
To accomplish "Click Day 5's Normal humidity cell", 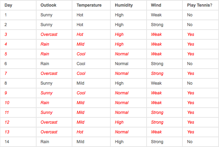I will click(128, 54).
